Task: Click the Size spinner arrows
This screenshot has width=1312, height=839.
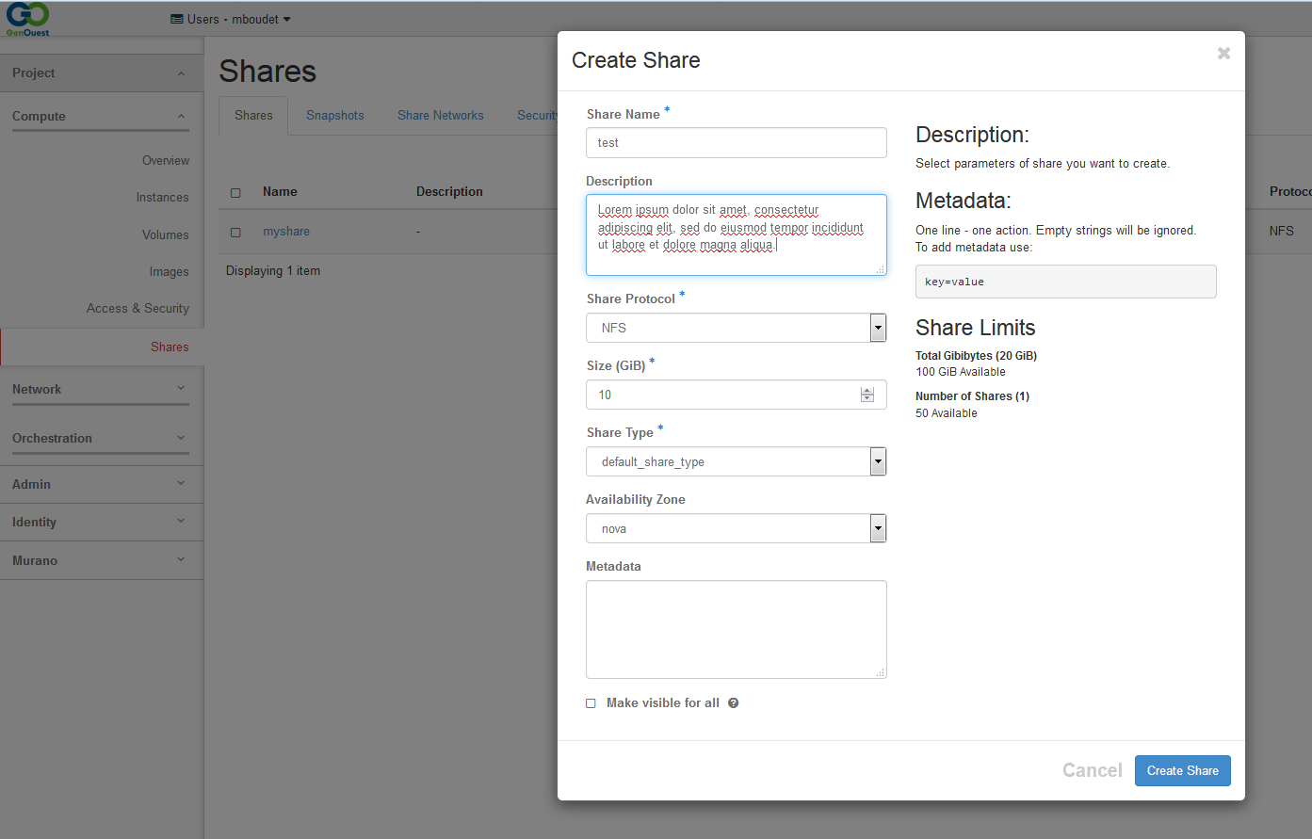Action: [x=867, y=395]
